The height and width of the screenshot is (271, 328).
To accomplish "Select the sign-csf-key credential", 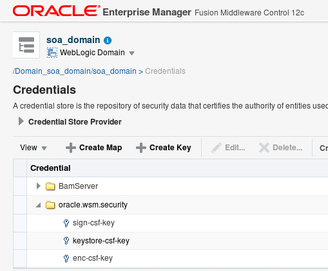I will coord(93,223).
